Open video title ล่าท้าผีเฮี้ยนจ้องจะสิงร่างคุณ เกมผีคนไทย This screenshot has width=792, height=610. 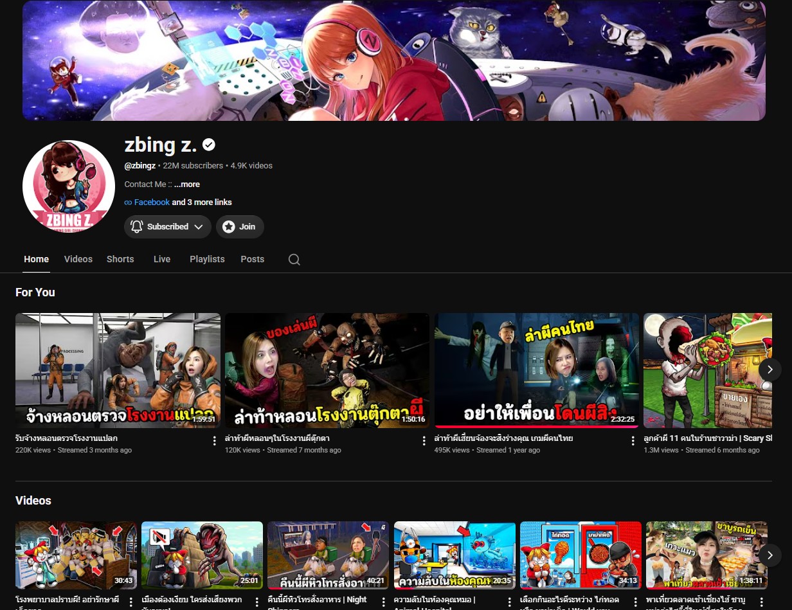[503, 438]
